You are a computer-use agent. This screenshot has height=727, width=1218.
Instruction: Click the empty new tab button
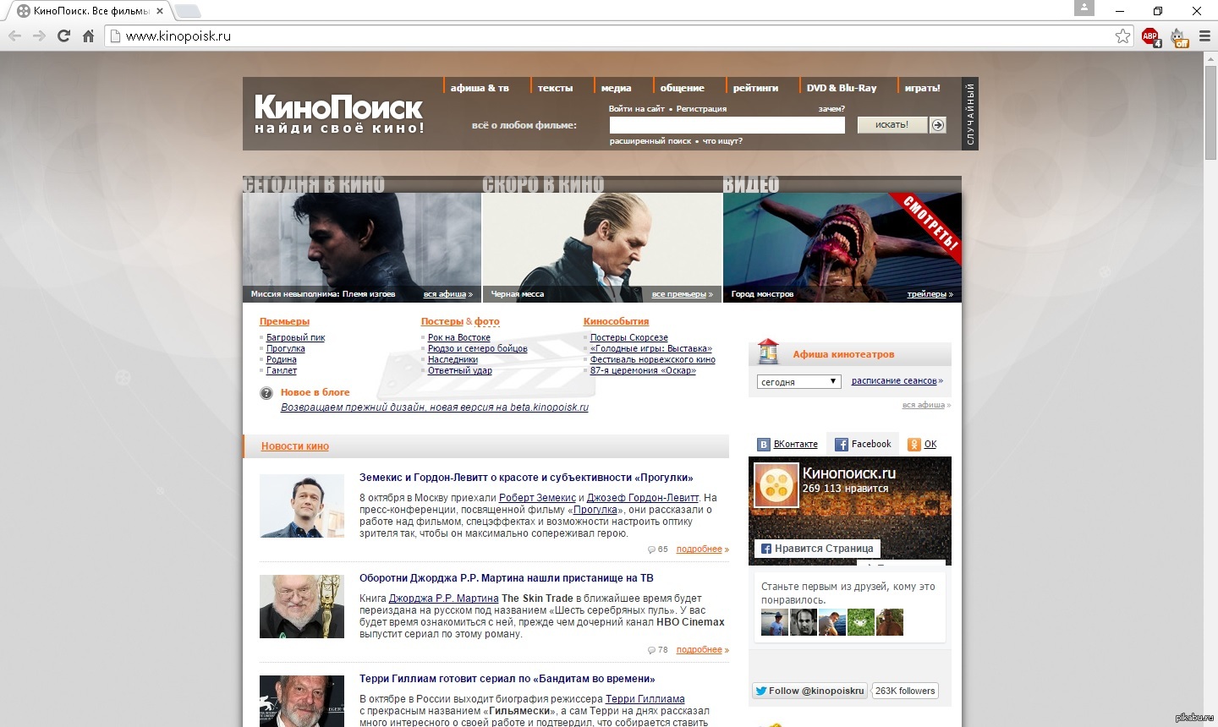188,11
